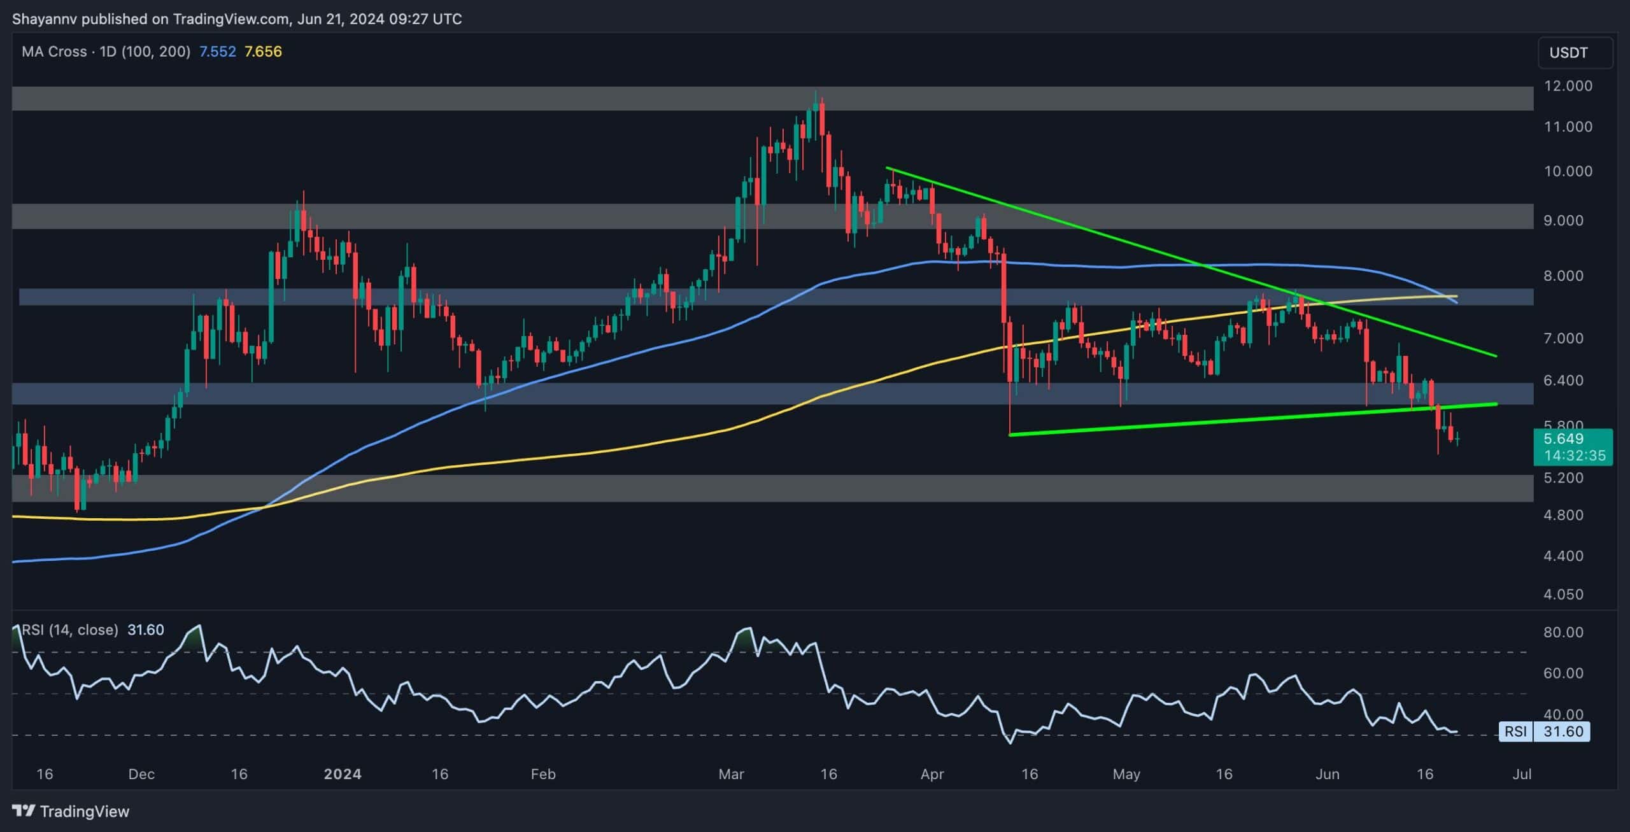Click the TradingView wordmark text

tap(85, 811)
